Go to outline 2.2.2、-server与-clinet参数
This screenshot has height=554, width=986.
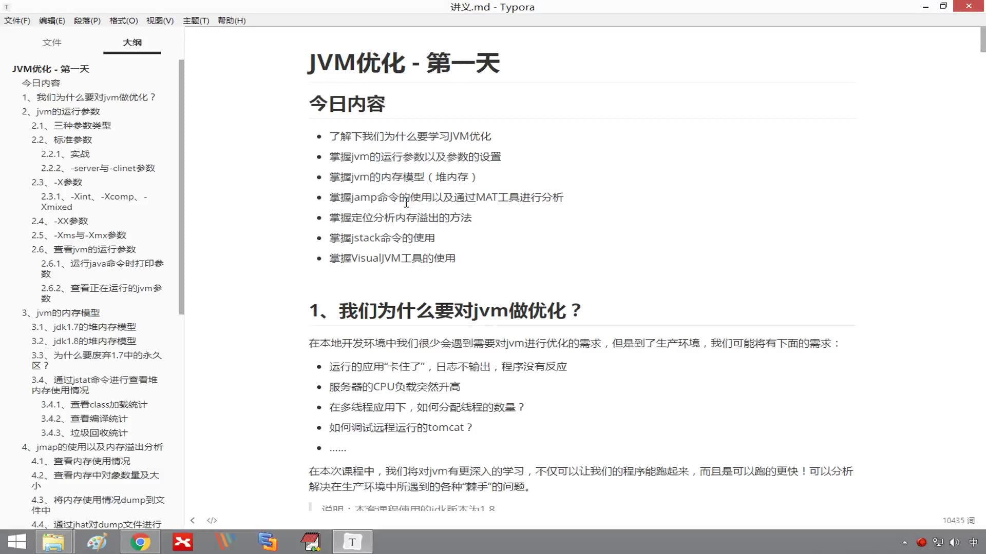tap(98, 168)
